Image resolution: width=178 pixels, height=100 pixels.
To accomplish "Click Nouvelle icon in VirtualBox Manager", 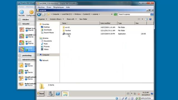I will 22,12.
